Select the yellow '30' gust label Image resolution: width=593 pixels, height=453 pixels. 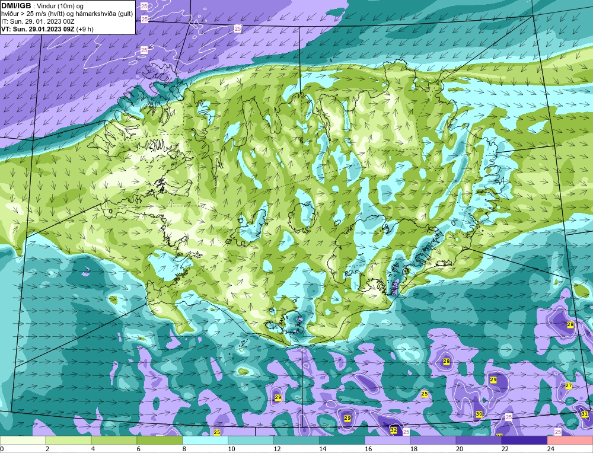click(x=479, y=414)
